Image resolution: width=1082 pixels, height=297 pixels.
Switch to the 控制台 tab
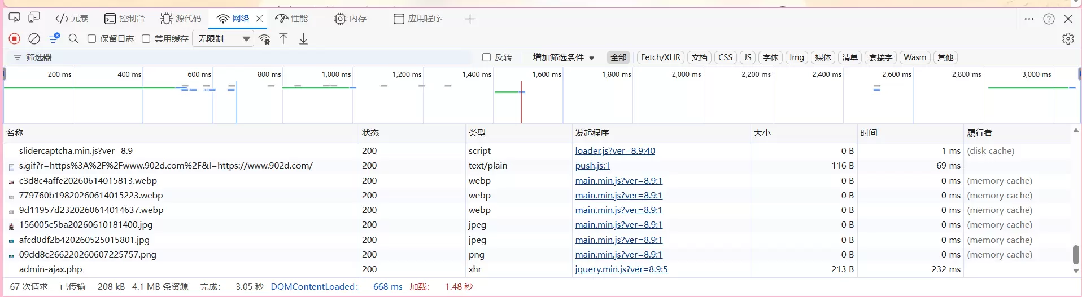click(x=125, y=19)
